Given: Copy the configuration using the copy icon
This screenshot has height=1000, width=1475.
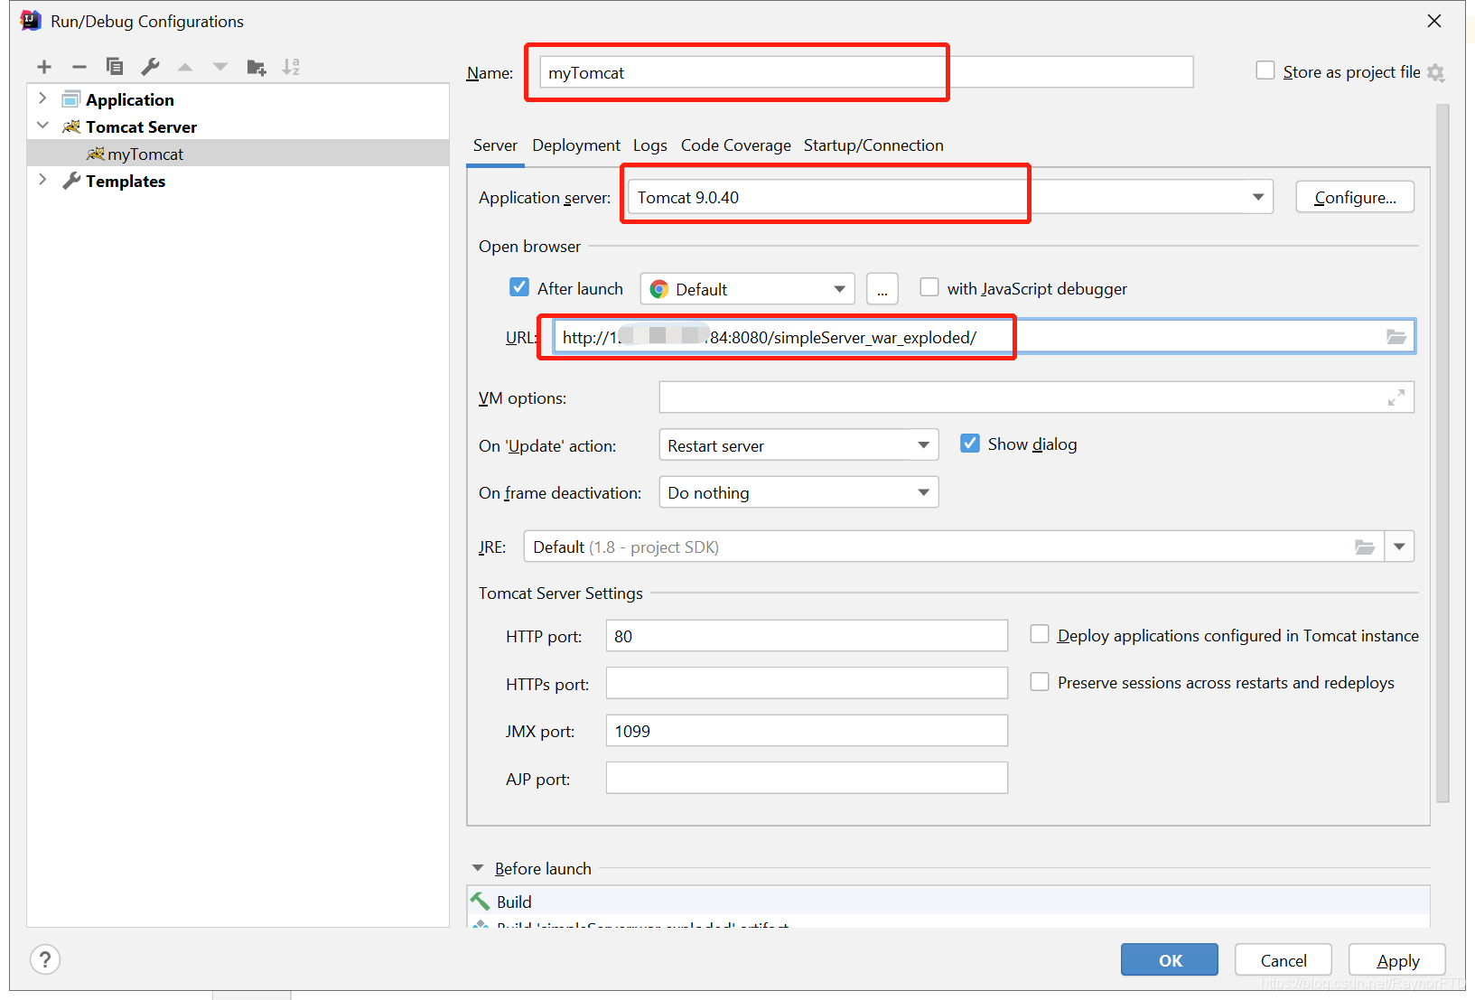Looking at the screenshot, I should [x=115, y=66].
